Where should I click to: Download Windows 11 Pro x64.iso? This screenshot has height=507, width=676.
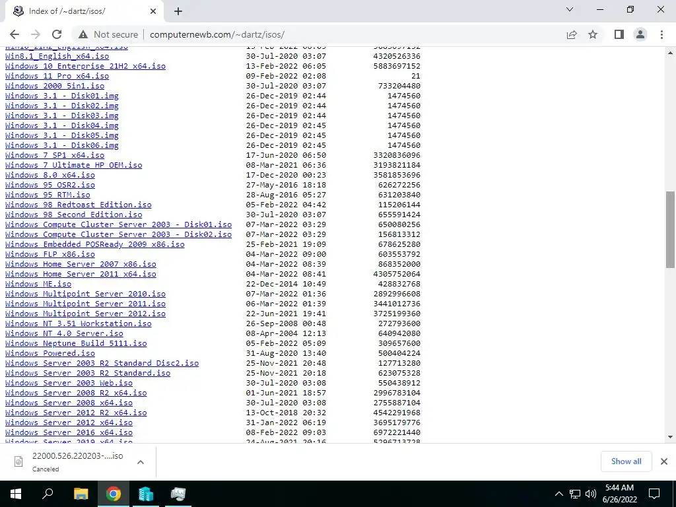pos(57,76)
